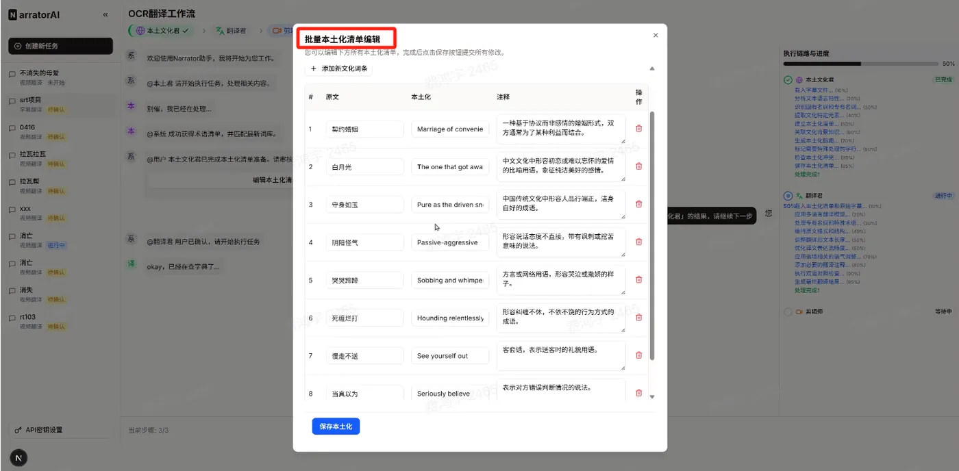Select the 翻译君 translate icon in workflow chain

pyautogui.click(x=219, y=30)
